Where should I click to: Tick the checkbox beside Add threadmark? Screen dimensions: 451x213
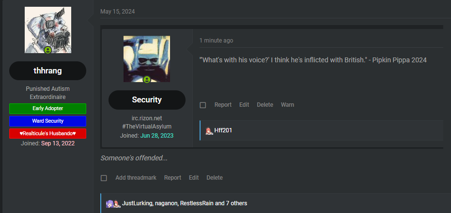[x=104, y=178]
